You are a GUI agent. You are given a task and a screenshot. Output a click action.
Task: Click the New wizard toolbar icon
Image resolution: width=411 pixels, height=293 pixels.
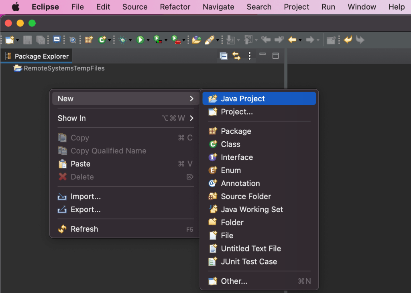10,40
